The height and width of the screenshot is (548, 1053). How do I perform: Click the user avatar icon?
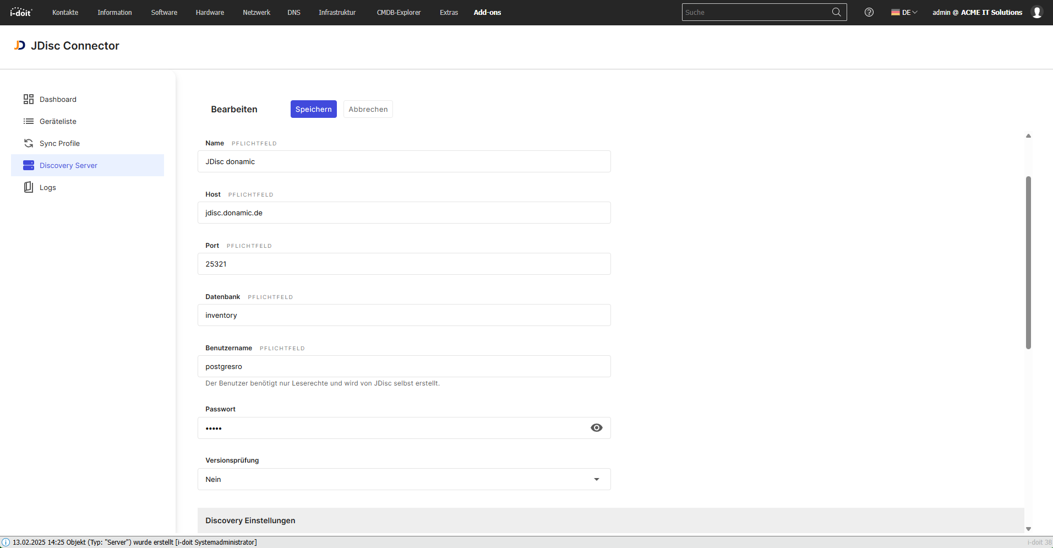click(1036, 12)
